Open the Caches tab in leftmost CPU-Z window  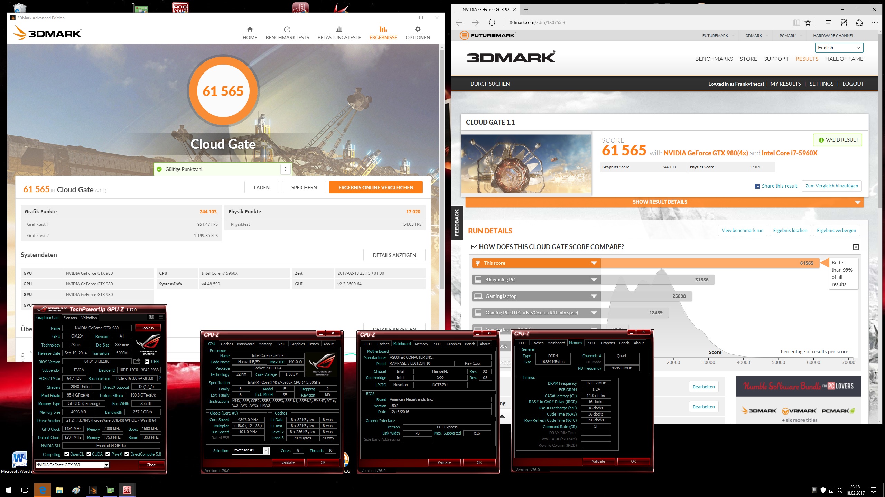(227, 344)
